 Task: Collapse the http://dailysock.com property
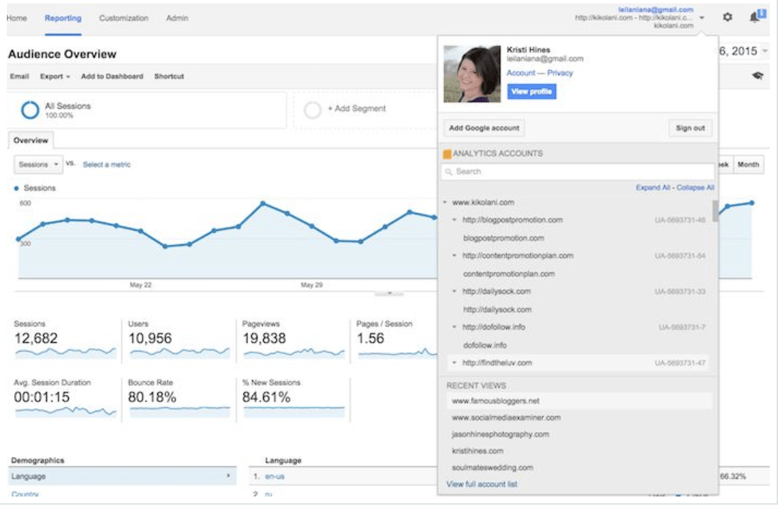(454, 292)
